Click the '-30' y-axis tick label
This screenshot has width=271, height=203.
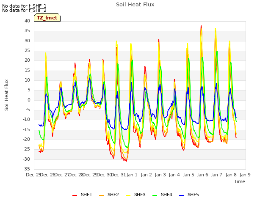26,159
